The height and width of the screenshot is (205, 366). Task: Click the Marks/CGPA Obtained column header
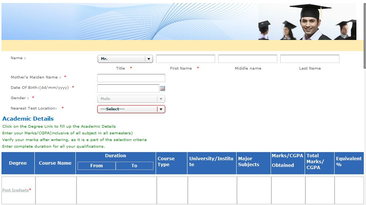[288, 163]
